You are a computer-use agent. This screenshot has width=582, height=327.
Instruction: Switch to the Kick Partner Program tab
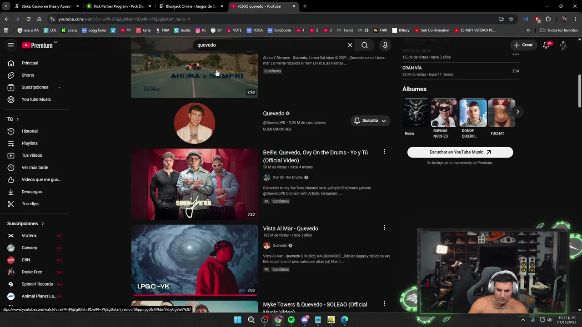(x=118, y=6)
